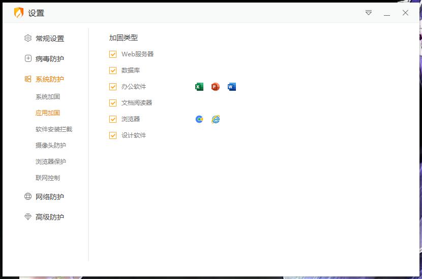
Task: Uncheck the 办公软件 checkbox
Action: coord(113,87)
